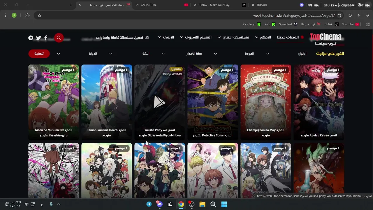Show hidden tray icons with the chevron
373x210 pixels.
59,204
